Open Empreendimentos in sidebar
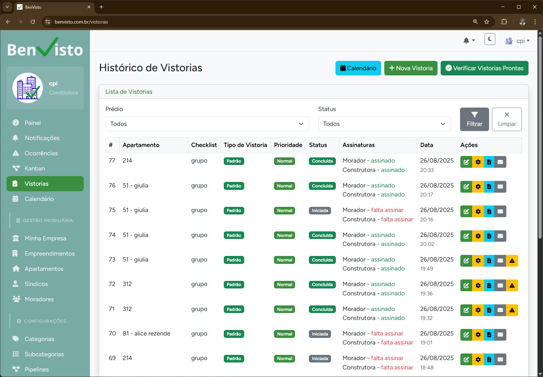Image resolution: width=543 pixels, height=377 pixels. click(45, 254)
